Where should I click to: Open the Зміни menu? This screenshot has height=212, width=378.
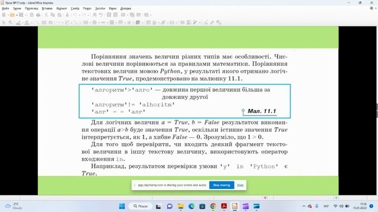[x=17, y=8]
